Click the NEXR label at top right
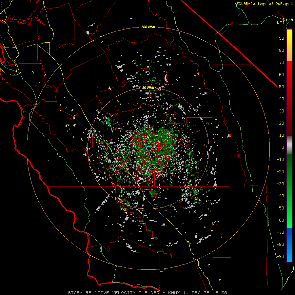 288,20
